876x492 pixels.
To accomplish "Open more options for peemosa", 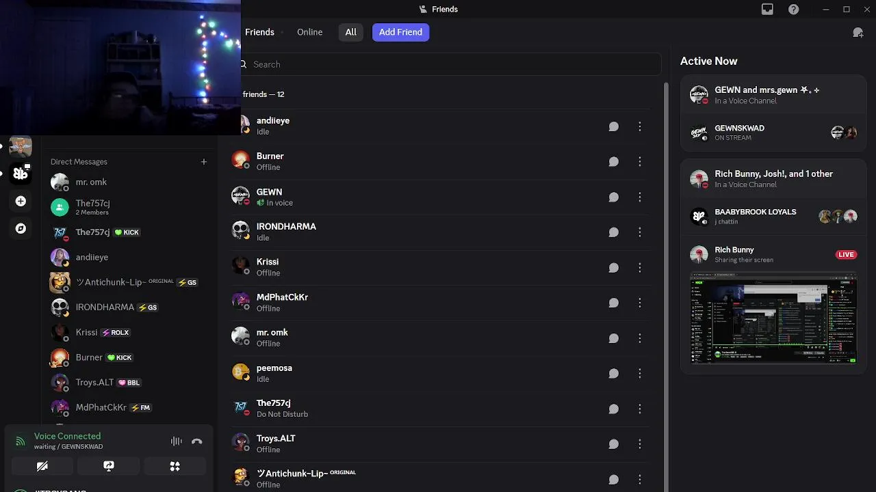I will pyautogui.click(x=639, y=374).
